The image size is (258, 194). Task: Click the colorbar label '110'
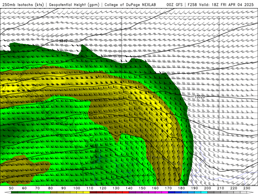click(90, 188)
